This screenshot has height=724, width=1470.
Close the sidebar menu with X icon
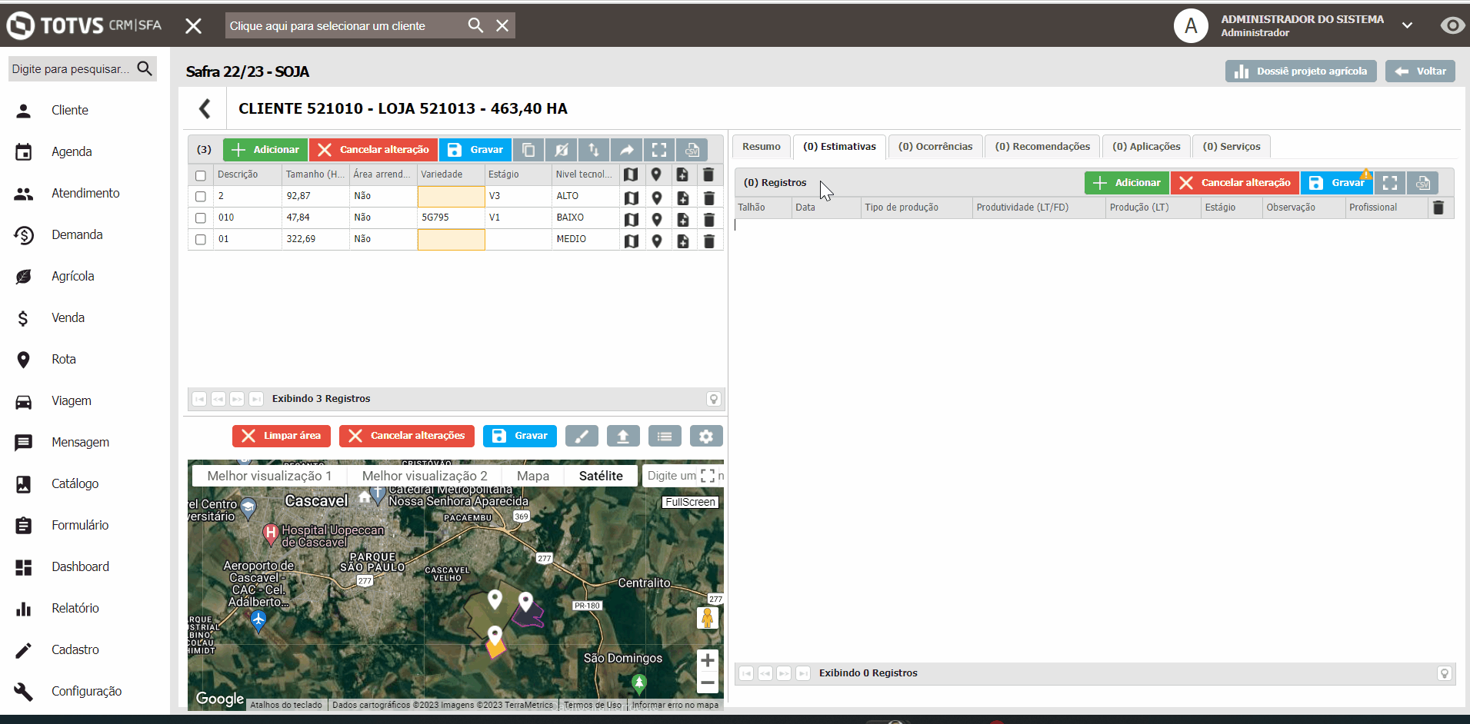pos(193,26)
